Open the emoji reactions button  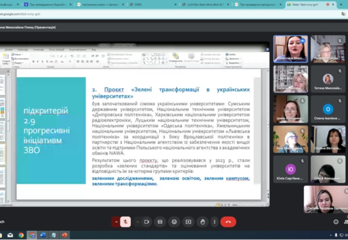click(174, 222)
